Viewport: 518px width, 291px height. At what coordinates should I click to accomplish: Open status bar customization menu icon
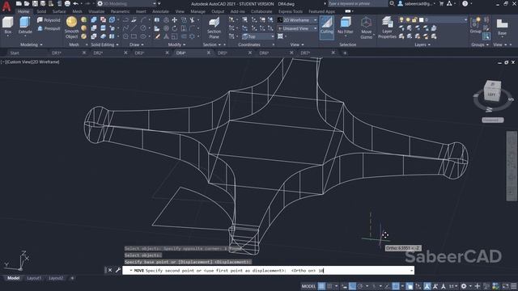tap(513, 286)
